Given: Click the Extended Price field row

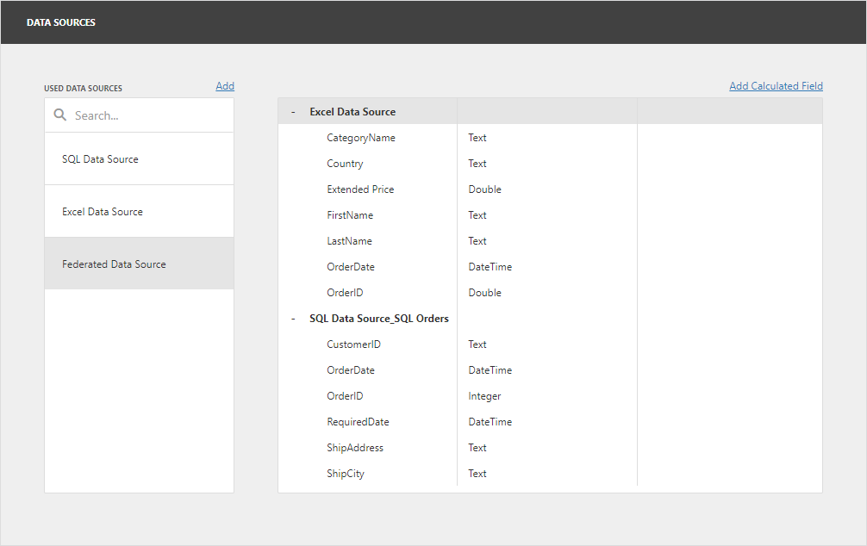Looking at the screenshot, I should point(360,189).
